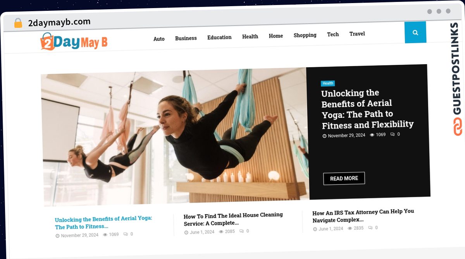This screenshot has height=259, width=465.
Task: Navigate to the Home category
Action: tap(276, 36)
